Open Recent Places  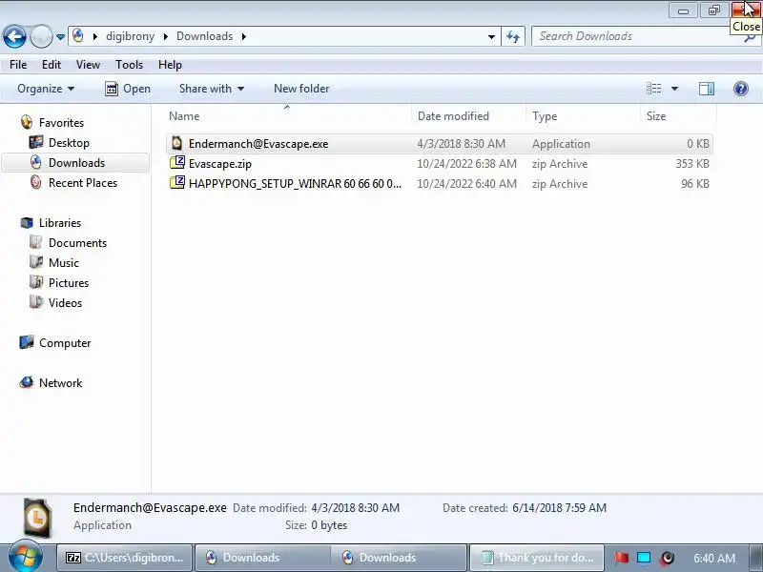pyautogui.click(x=83, y=183)
